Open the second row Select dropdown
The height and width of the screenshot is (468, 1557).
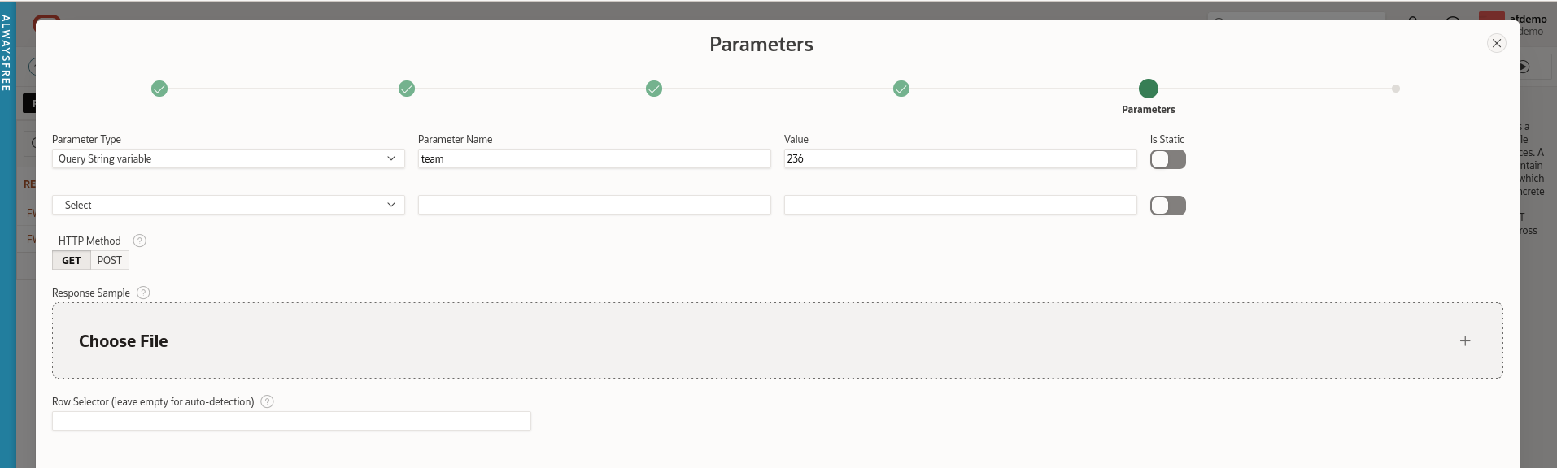click(228, 205)
